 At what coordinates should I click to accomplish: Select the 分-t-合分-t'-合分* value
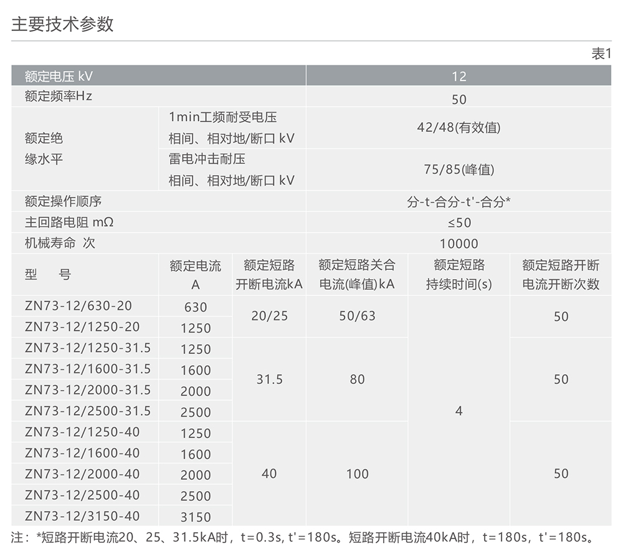(460, 201)
